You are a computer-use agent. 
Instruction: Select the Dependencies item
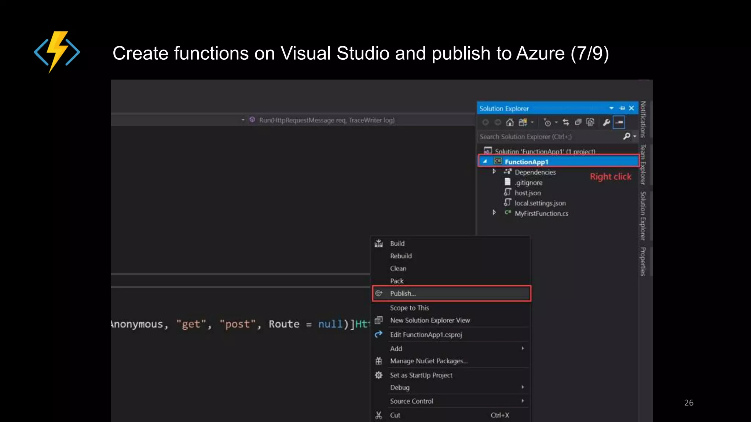535,172
